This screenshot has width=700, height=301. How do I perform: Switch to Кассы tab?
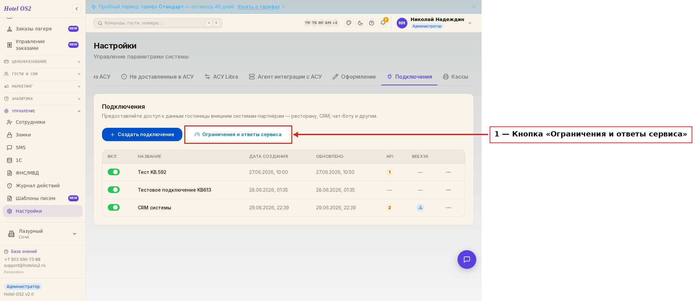click(456, 77)
